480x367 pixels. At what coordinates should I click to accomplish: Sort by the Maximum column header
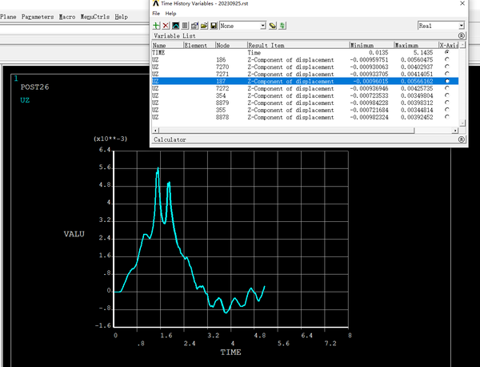coord(414,46)
